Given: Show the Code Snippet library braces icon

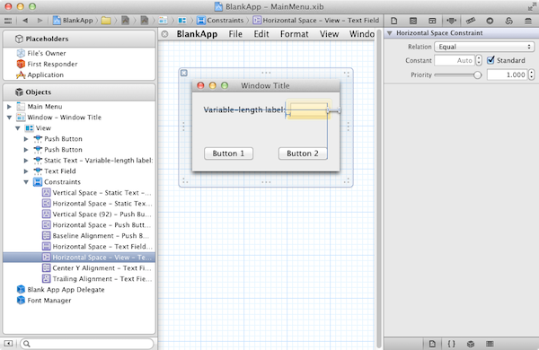Looking at the screenshot, I should point(451,344).
